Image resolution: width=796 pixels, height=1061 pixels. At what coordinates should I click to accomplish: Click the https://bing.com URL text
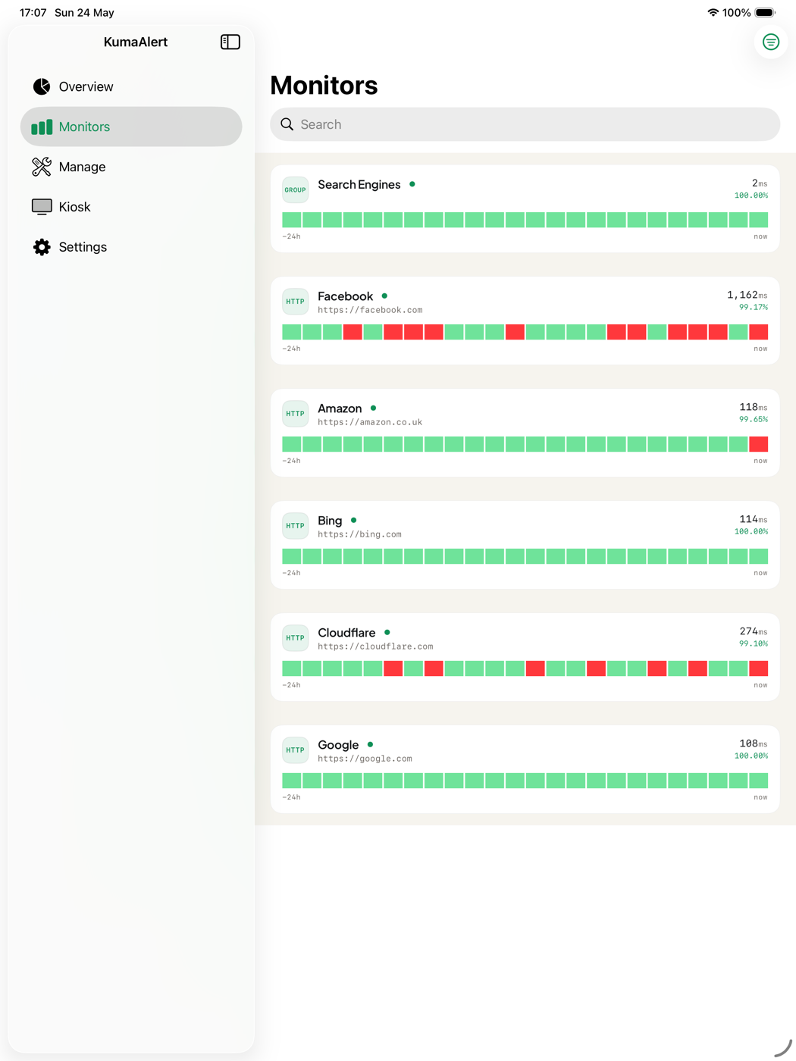(359, 534)
